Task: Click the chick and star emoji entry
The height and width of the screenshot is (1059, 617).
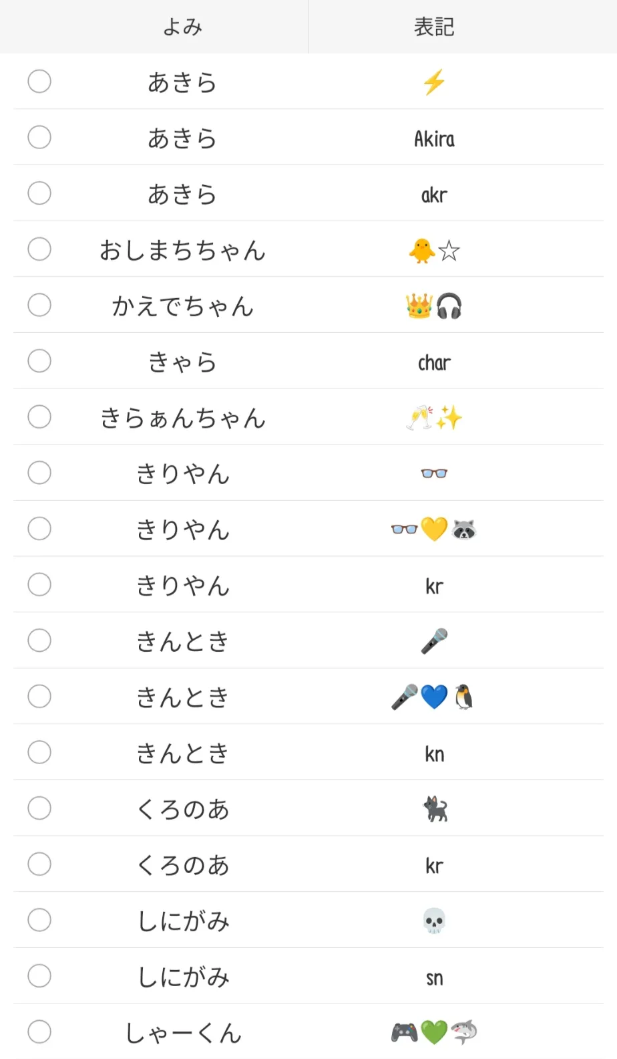Action: coord(434,251)
